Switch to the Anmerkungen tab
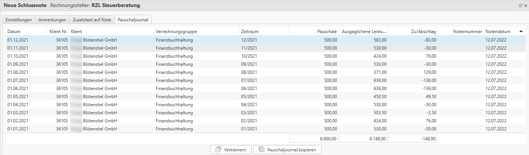Viewport: 529px width, 155px height. tap(52, 20)
